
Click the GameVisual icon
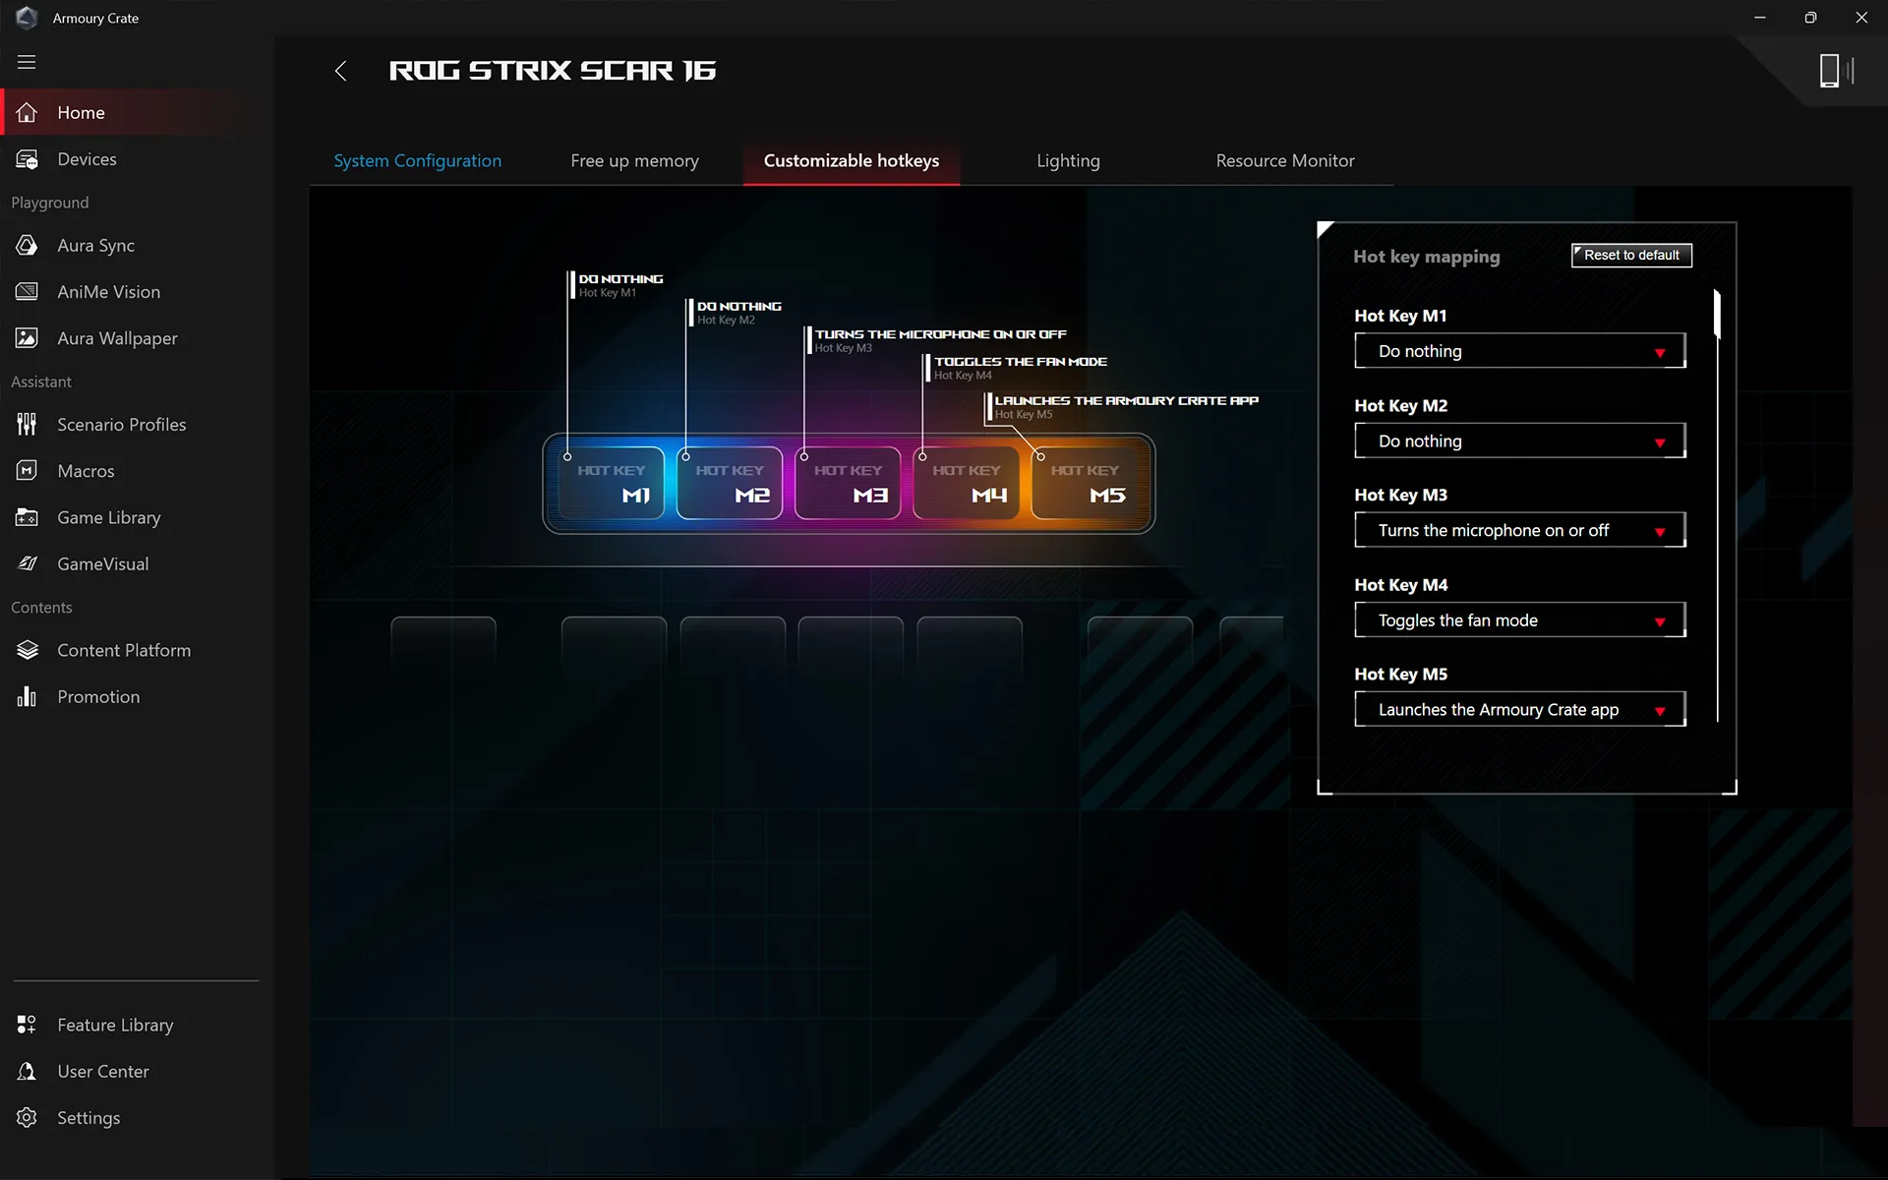click(x=27, y=563)
